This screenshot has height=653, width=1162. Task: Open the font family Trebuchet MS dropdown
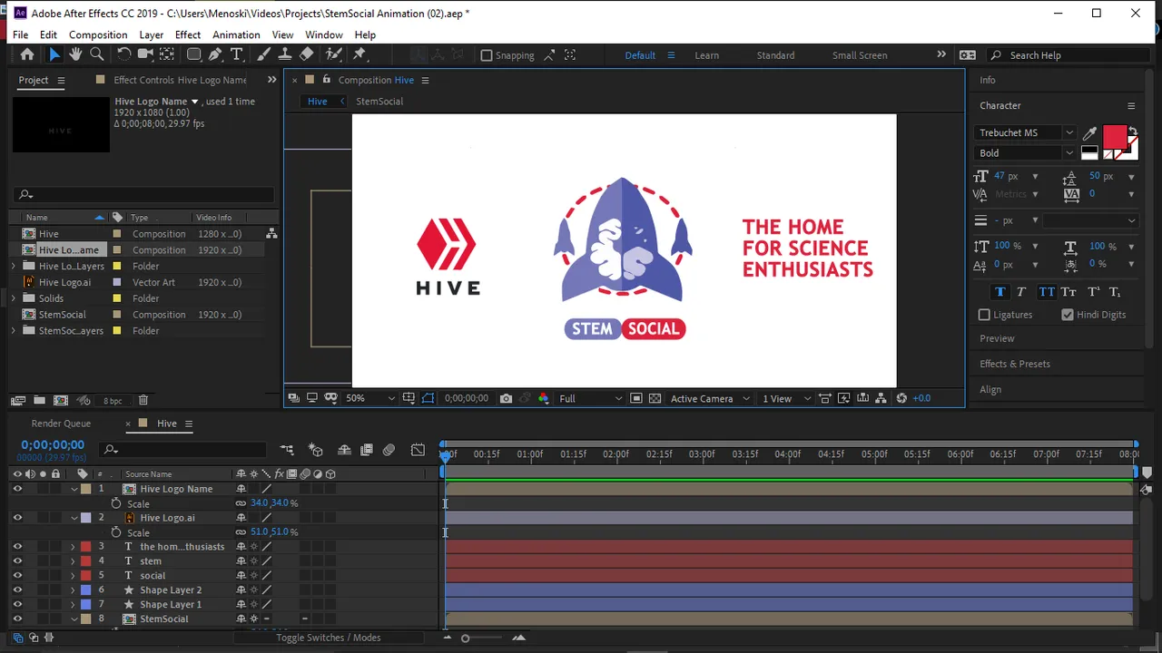coord(1025,132)
